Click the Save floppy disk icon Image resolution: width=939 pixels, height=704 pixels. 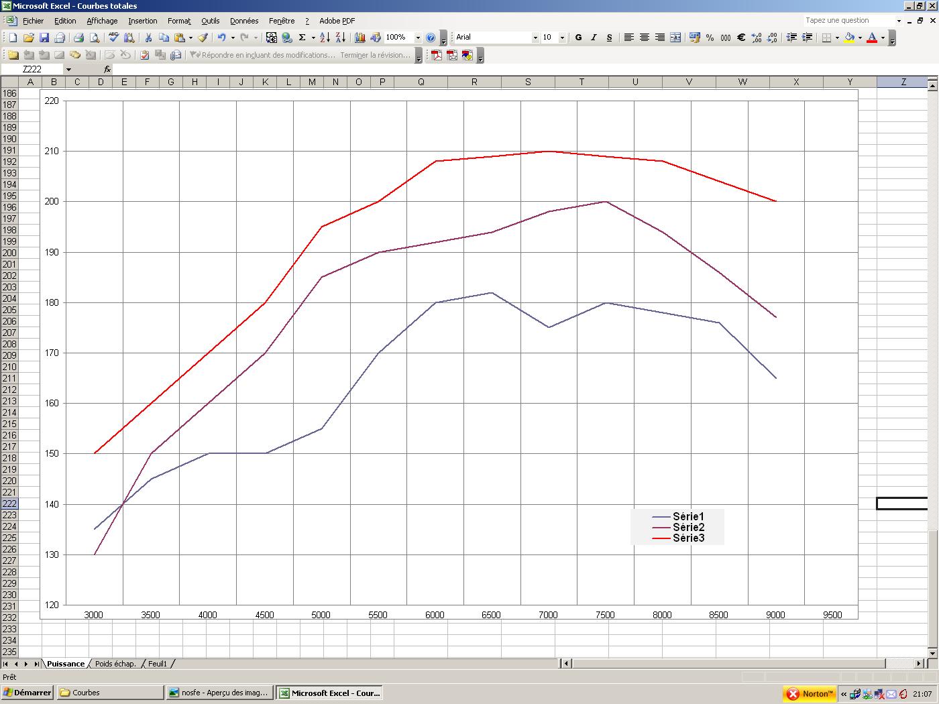44,38
